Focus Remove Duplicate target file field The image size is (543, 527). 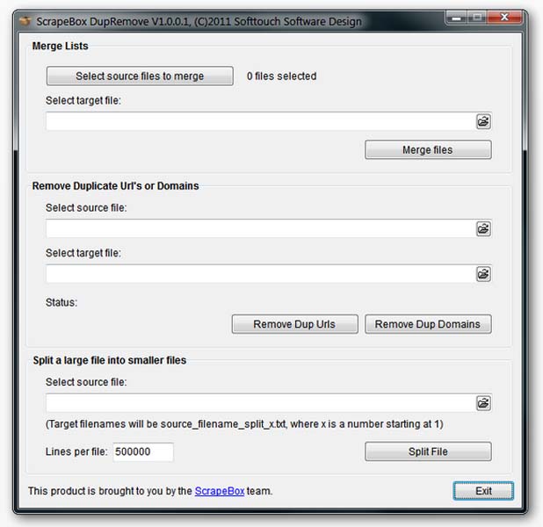click(x=260, y=274)
